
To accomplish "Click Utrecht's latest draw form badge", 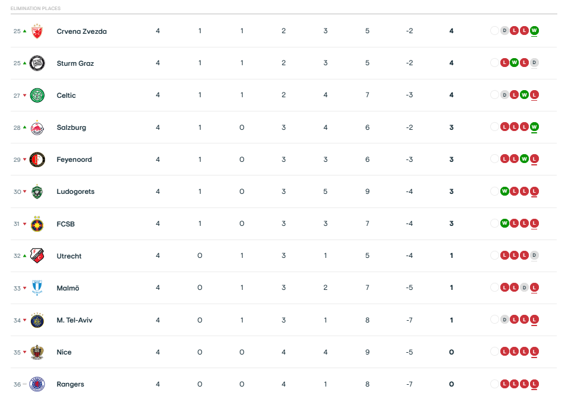I will 534,256.
